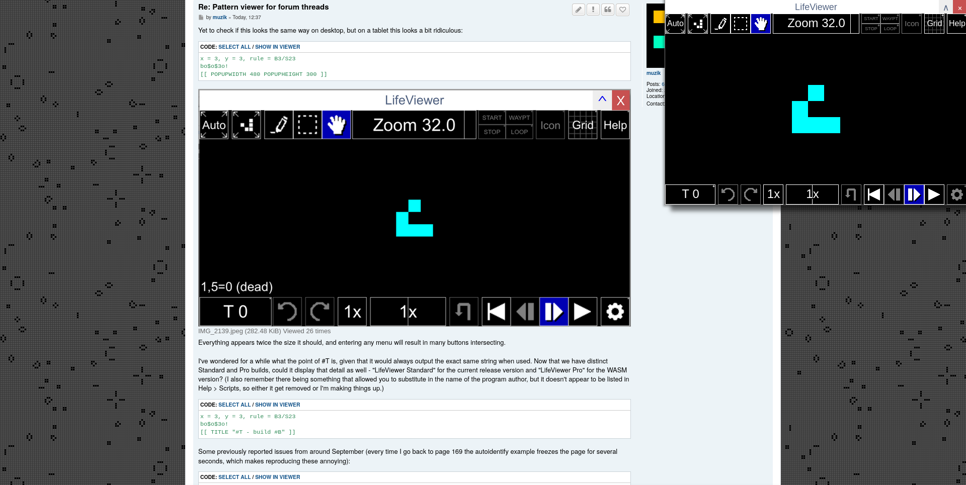Toggle LOOP option in popup LifeViewer

(x=890, y=29)
